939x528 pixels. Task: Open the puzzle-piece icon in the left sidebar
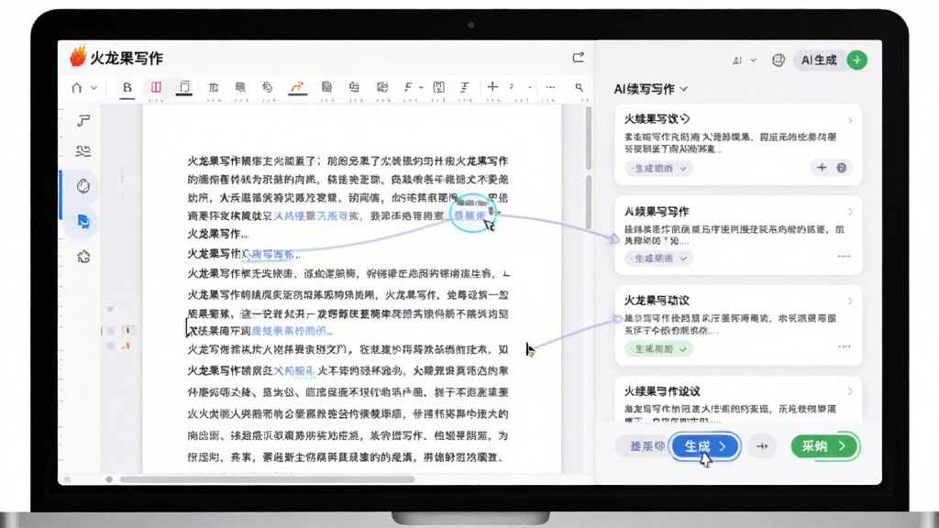click(x=83, y=257)
